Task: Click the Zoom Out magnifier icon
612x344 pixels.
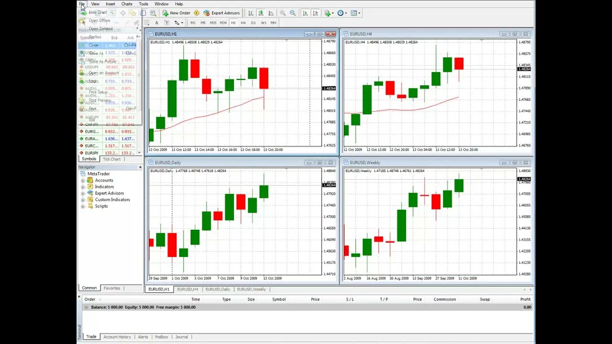Action: pos(293,13)
